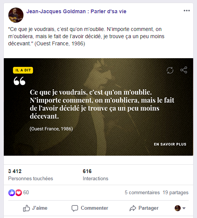The image size is (197, 218).
Task: Click the J'aime button
Action: [35, 208]
